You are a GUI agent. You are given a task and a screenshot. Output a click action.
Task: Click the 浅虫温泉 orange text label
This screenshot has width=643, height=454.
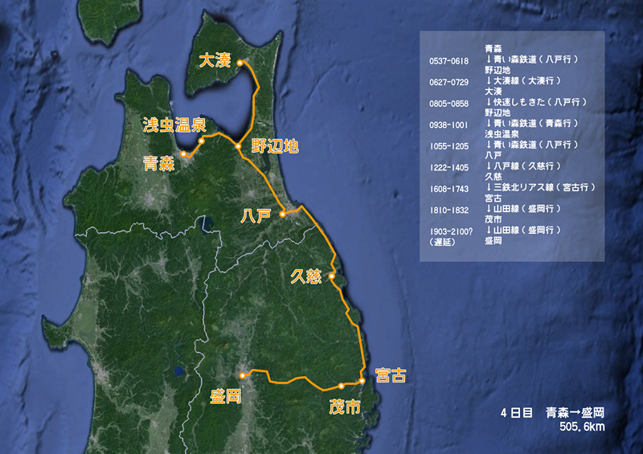click(174, 124)
